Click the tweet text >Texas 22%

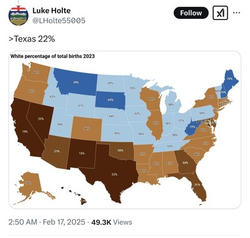coord(32,39)
